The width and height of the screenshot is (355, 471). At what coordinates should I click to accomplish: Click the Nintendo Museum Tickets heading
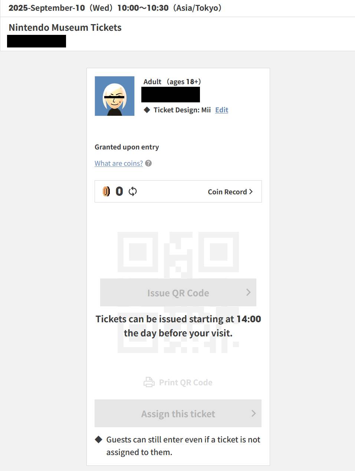[x=65, y=27]
